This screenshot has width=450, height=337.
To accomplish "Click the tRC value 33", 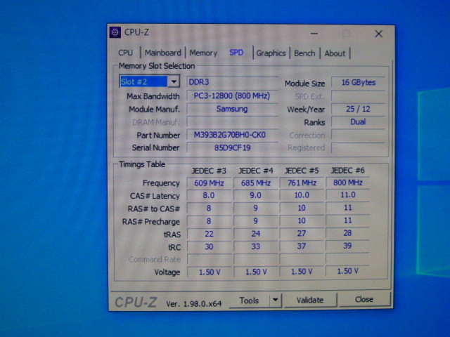I will coord(256,246).
